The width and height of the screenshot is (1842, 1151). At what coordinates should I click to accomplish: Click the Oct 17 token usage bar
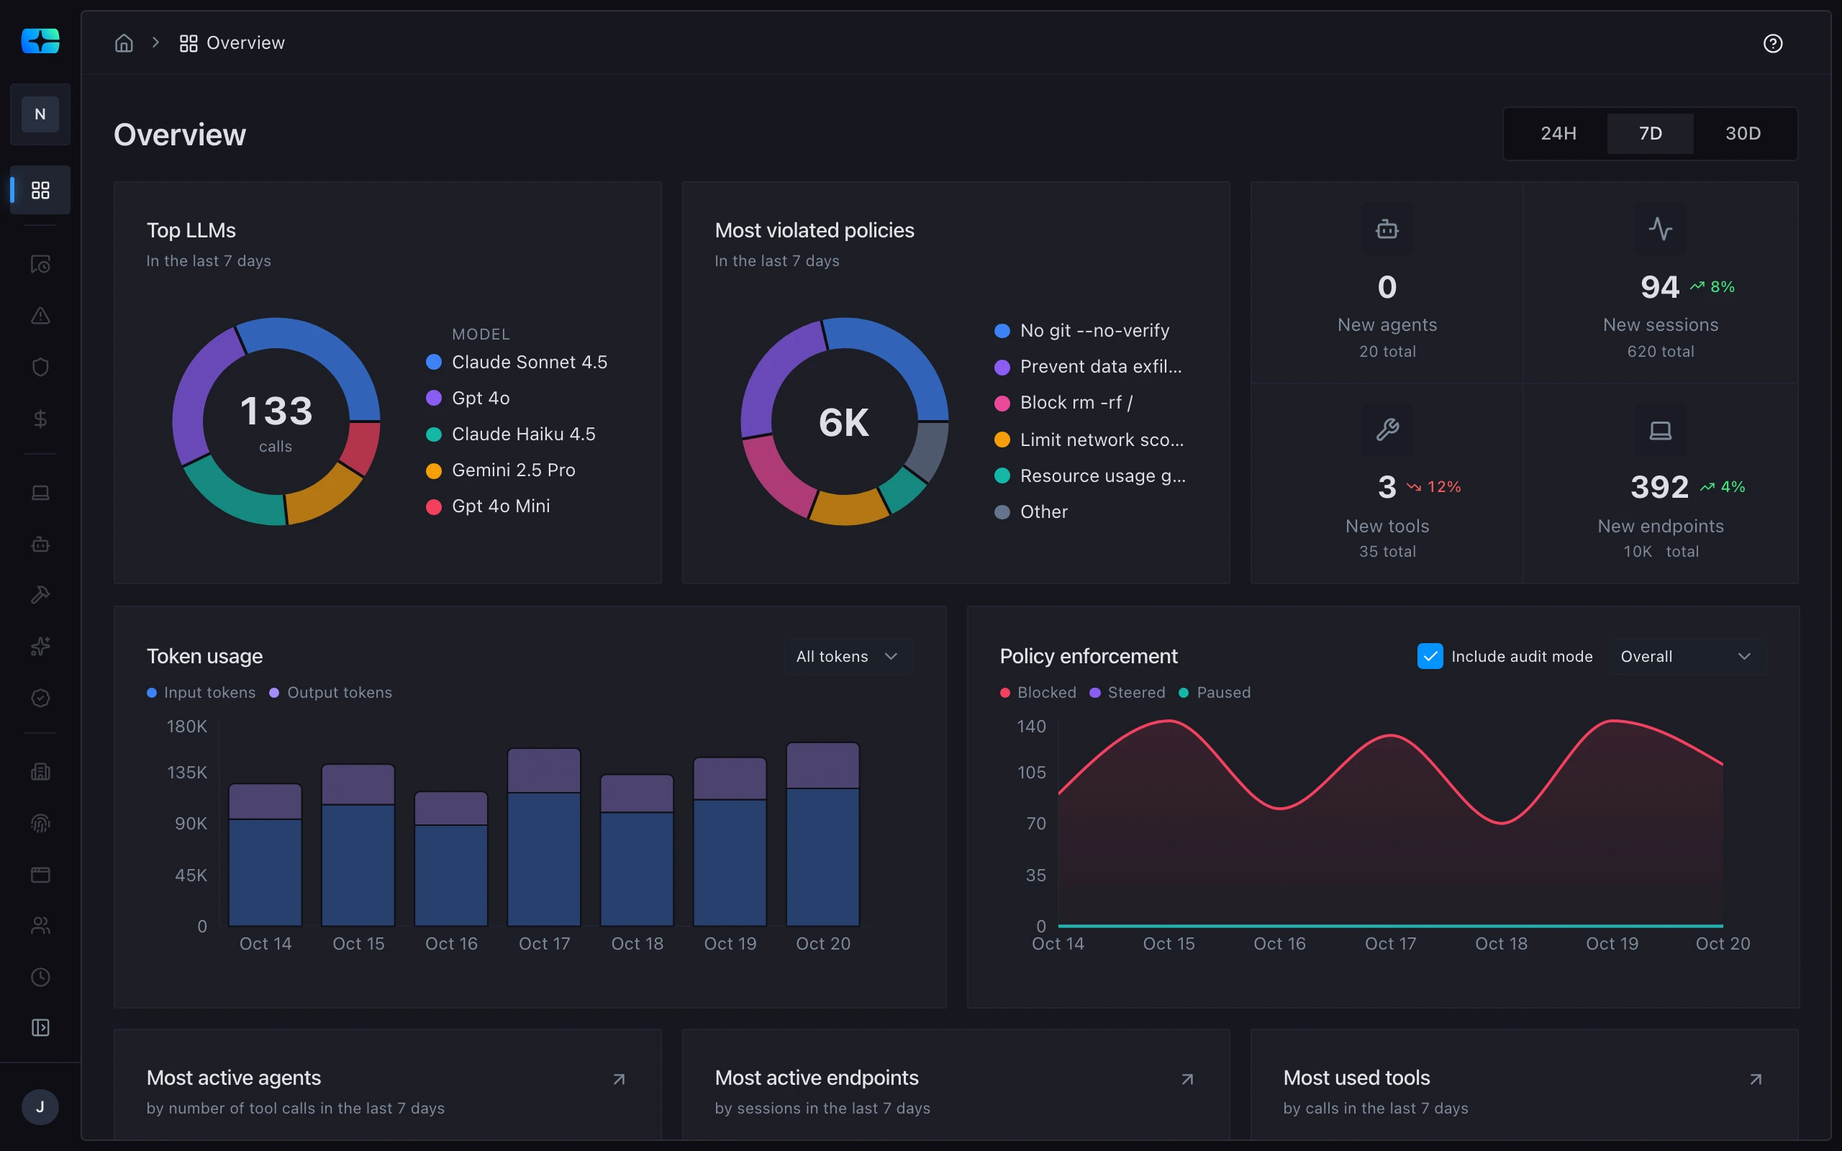pyautogui.click(x=544, y=837)
